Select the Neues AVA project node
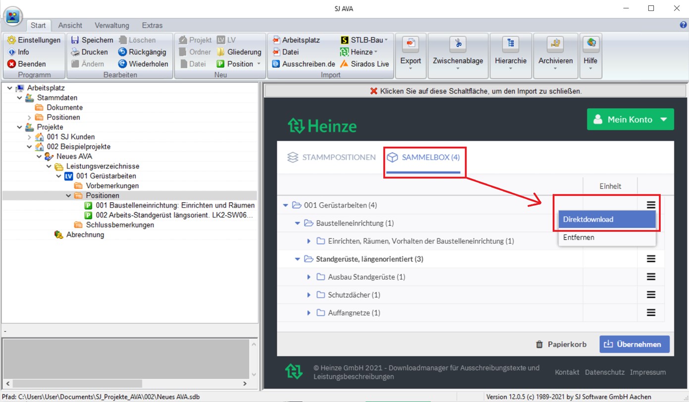 [x=74, y=157]
